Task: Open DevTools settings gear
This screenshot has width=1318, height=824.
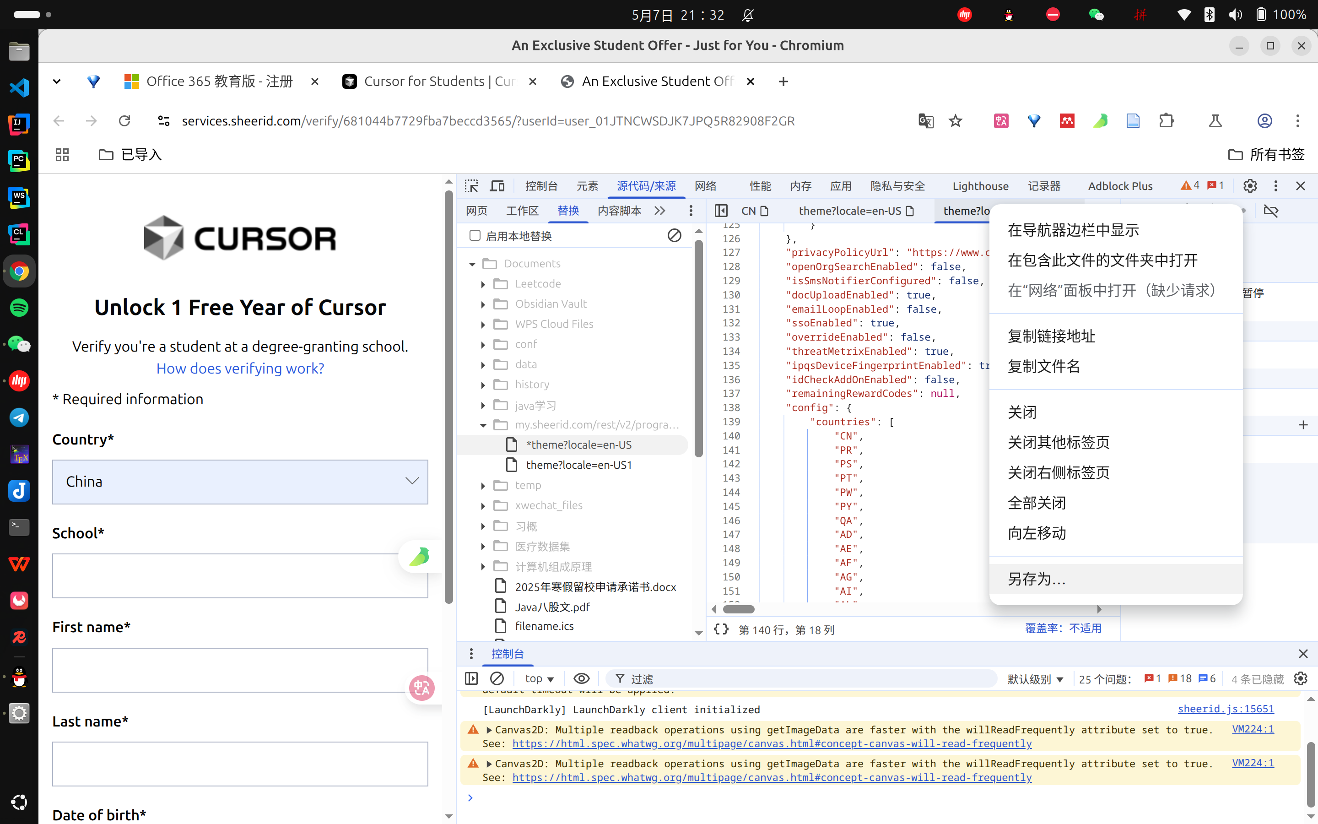Action: [1250, 186]
